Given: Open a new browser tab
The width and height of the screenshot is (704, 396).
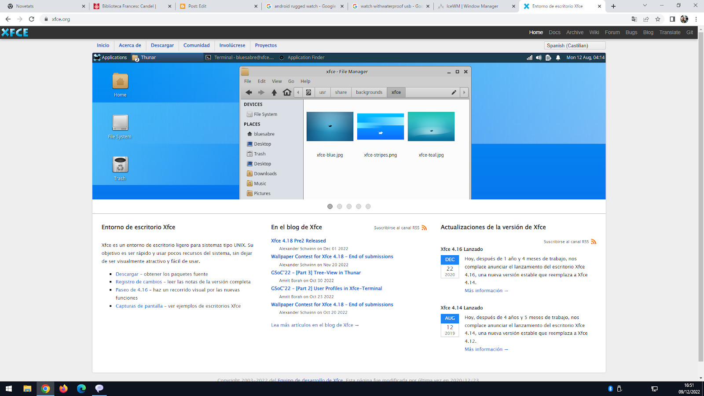Looking at the screenshot, I should (x=613, y=6).
